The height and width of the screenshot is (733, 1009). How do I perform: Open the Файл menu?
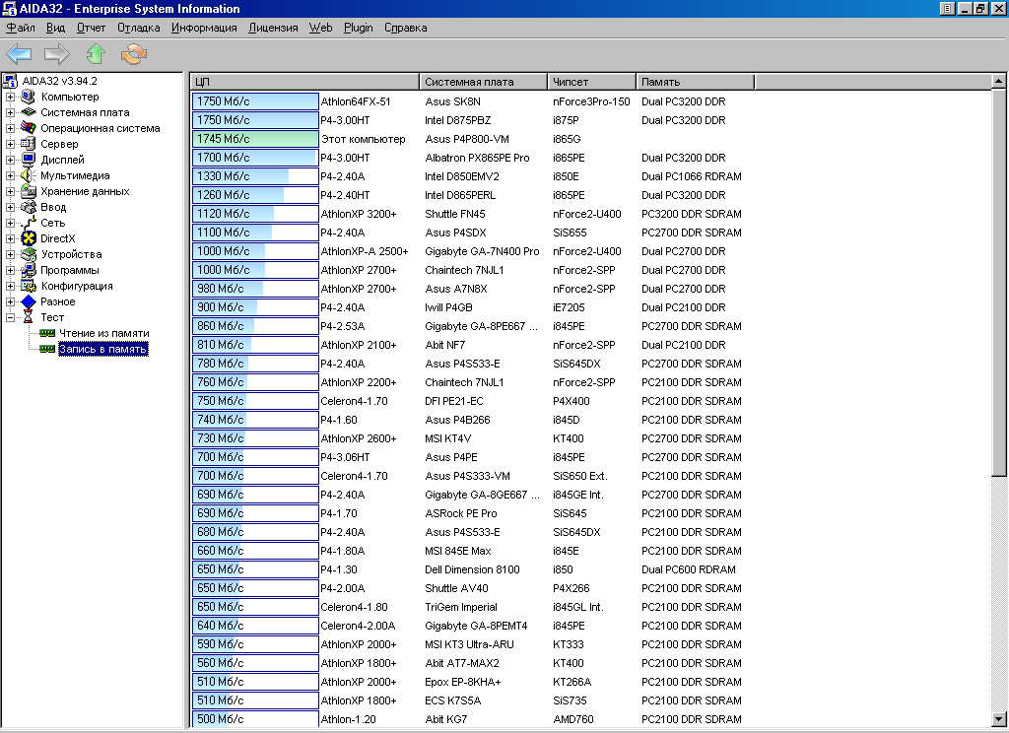(x=21, y=28)
